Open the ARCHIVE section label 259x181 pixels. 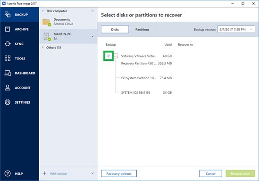coord(22,29)
